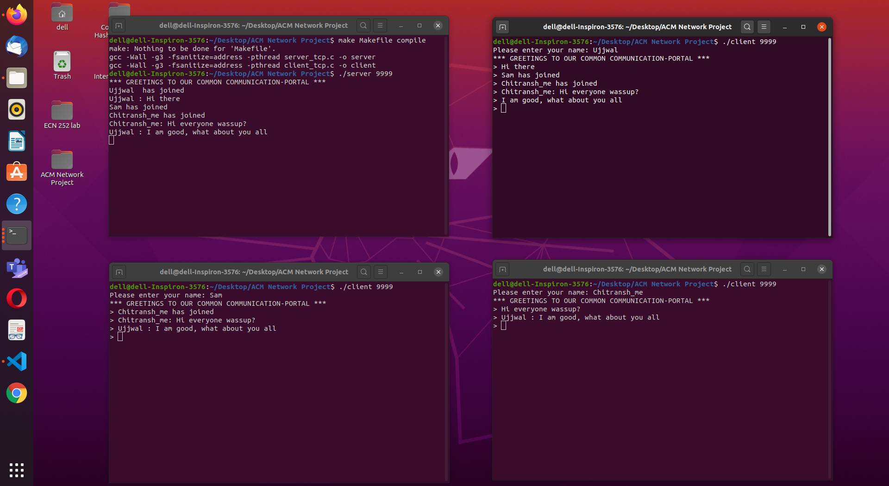The height and width of the screenshot is (486, 889).
Task: Open Visual Studio Code from the dock
Action: [x=17, y=361]
